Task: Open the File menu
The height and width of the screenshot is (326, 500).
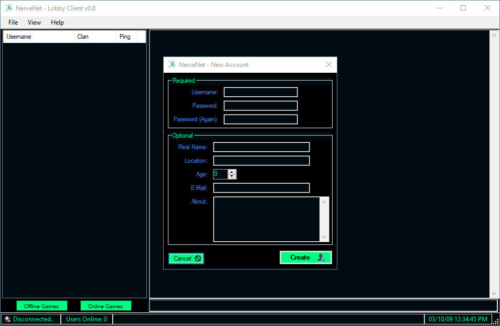Action: (13, 23)
